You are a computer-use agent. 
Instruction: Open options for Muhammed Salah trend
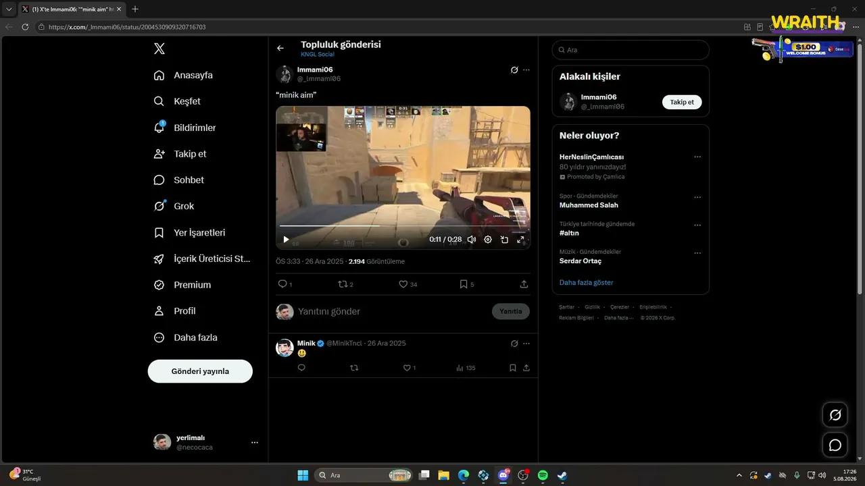pos(697,197)
